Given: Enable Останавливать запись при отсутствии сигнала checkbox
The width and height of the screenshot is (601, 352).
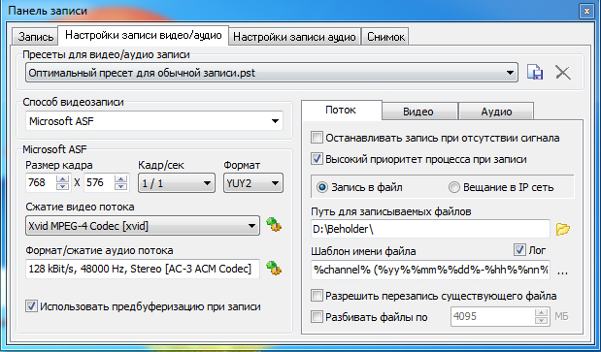Looking at the screenshot, I should coord(317,138).
